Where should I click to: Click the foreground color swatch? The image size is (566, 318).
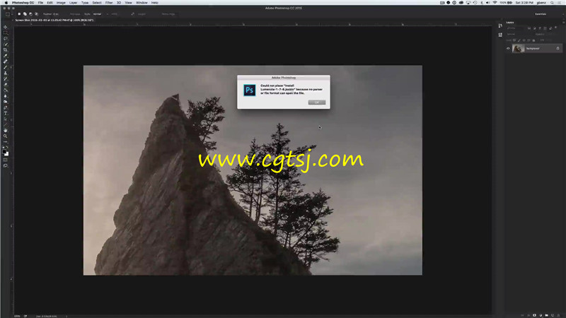point(4,151)
